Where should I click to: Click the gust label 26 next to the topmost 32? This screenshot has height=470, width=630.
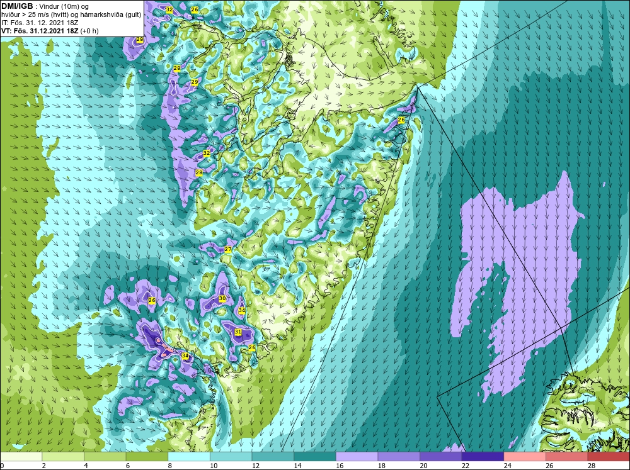click(x=195, y=9)
